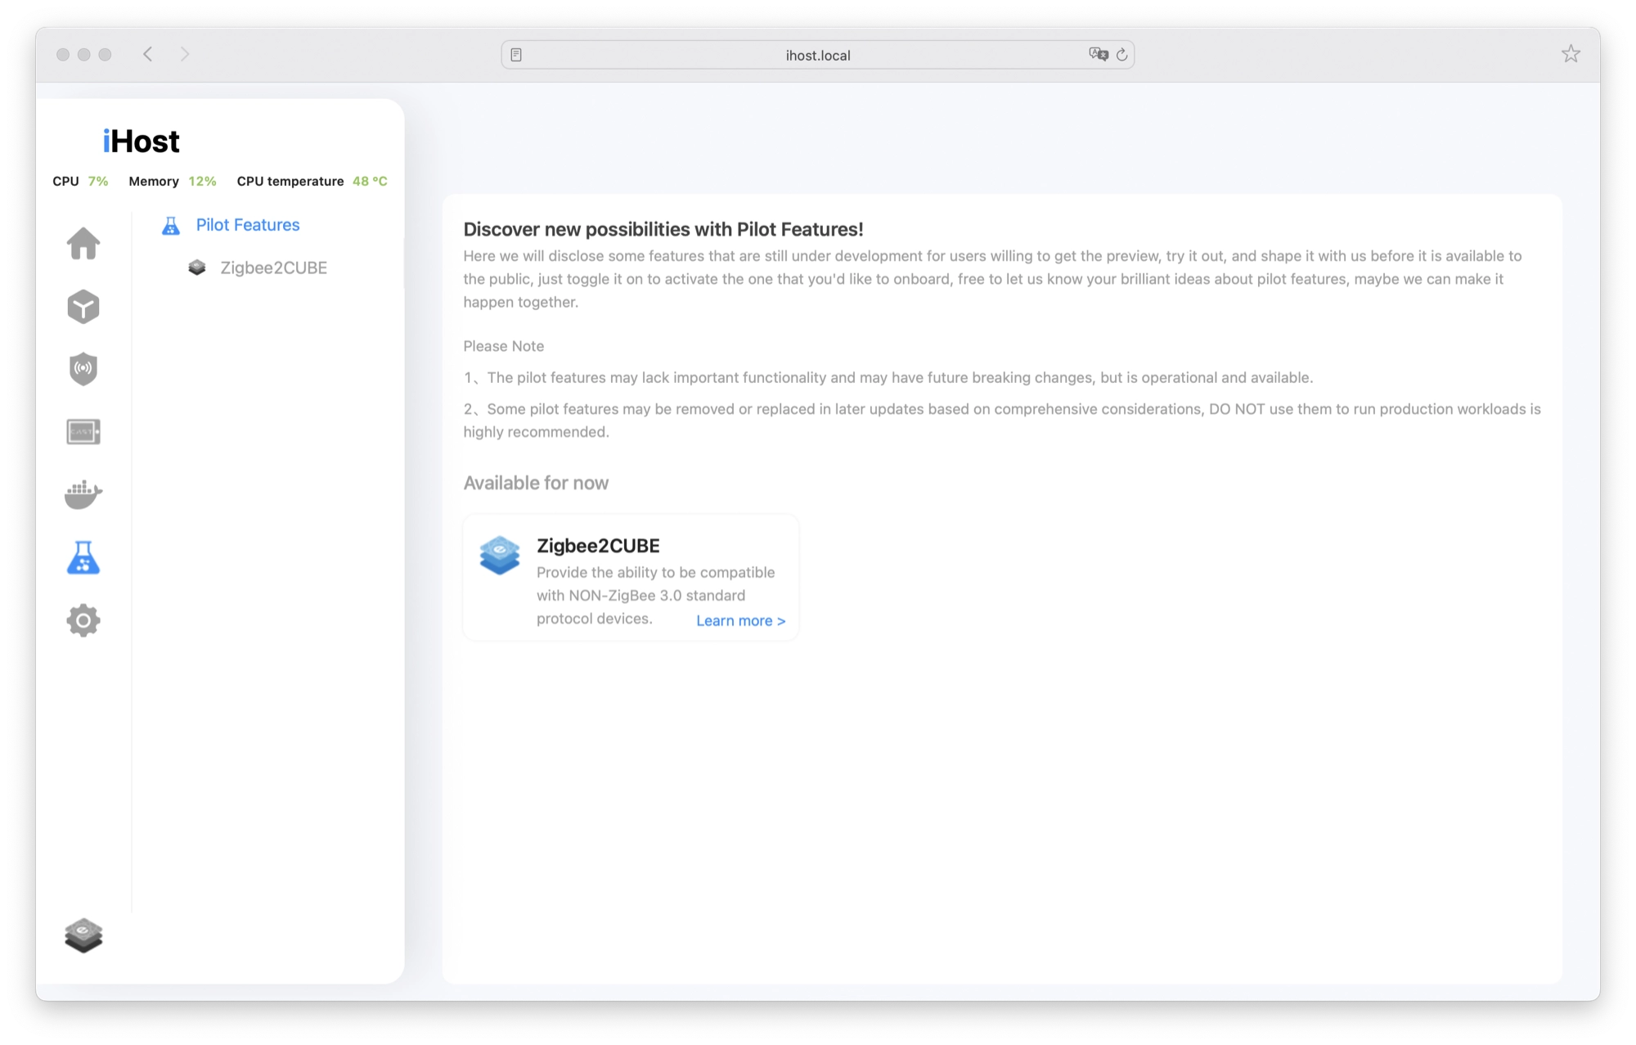The width and height of the screenshot is (1636, 1045).
Task: Click Learn more link on Zigbee2CUBE card
Action: point(740,620)
